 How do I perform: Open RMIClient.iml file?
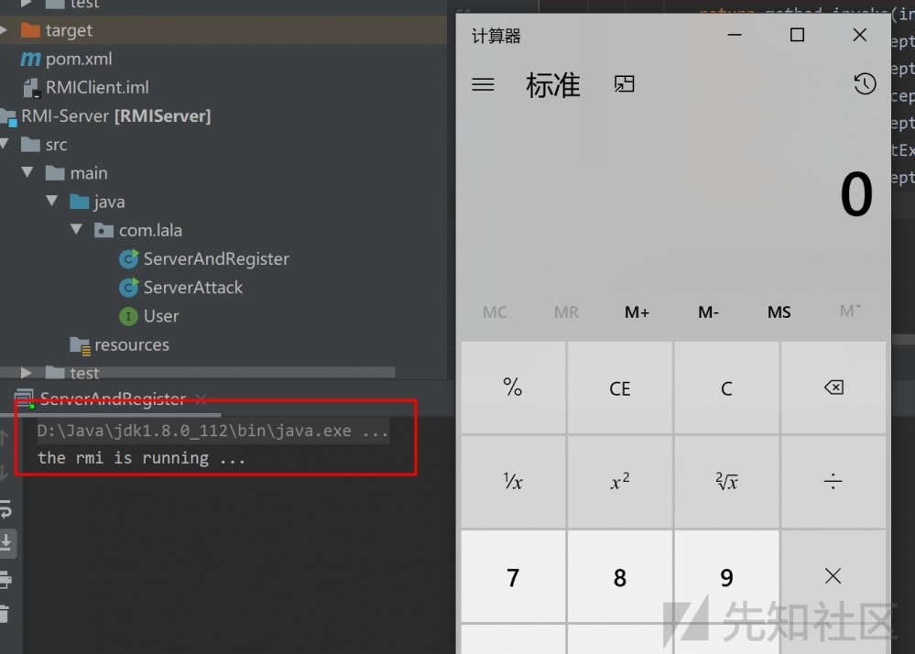(x=97, y=88)
